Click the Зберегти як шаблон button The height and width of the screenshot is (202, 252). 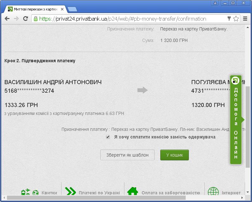[x=127, y=155]
